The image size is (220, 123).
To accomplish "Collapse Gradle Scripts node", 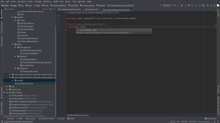I will (4, 93).
